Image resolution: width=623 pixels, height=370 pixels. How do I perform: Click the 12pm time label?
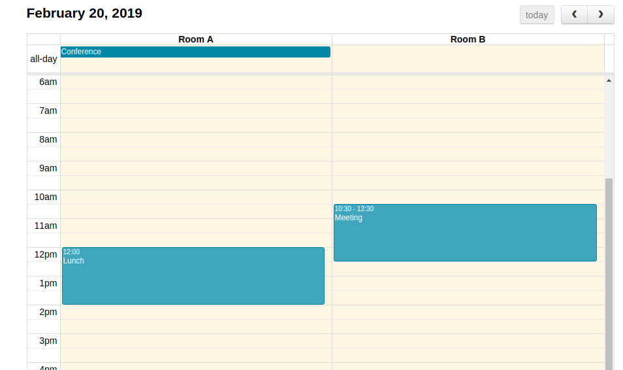[46, 255]
